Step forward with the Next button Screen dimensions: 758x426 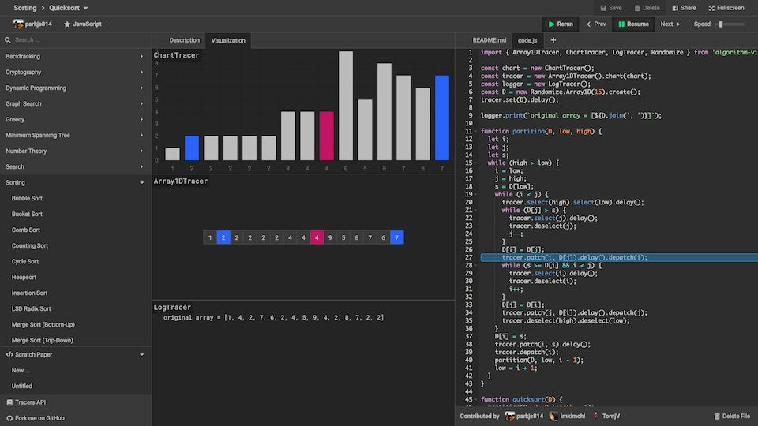pos(670,24)
